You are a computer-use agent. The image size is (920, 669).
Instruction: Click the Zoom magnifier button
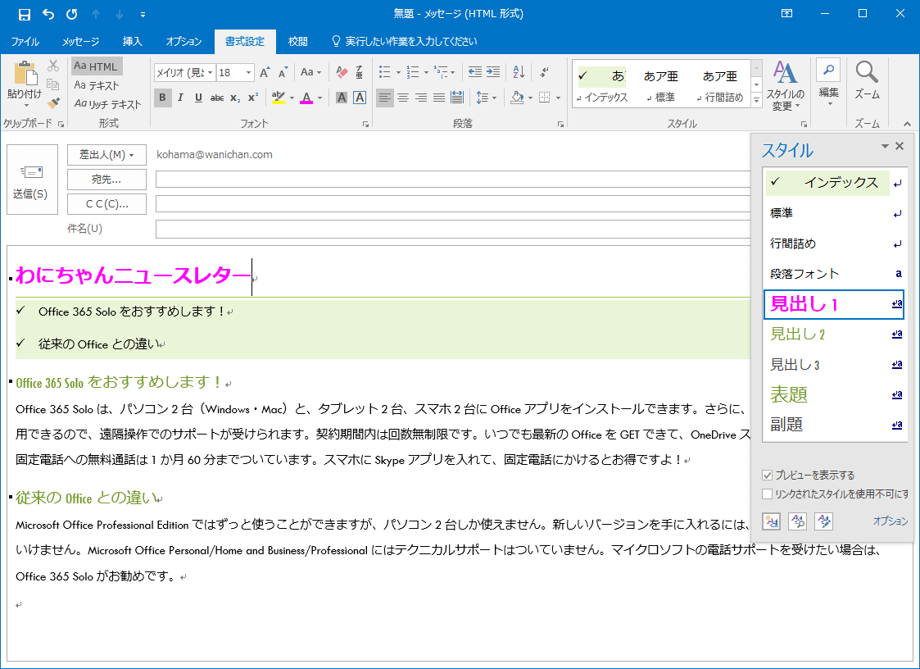point(867,80)
